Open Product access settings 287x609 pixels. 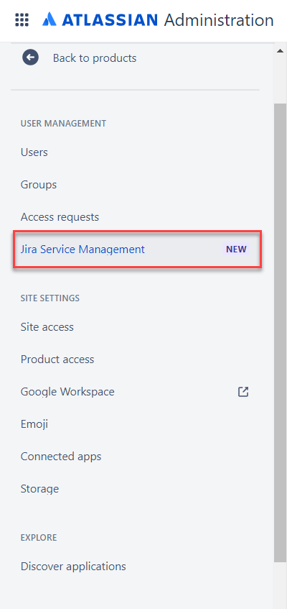57,360
